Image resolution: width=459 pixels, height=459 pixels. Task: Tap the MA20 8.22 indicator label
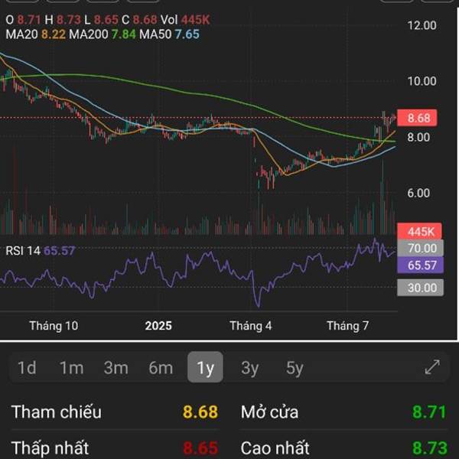36,34
